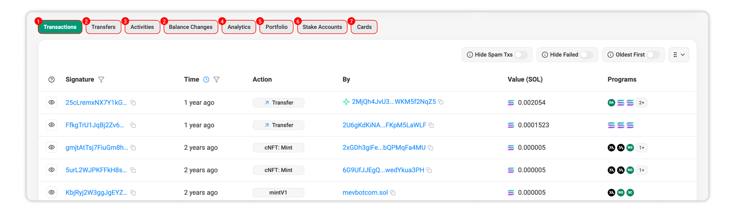The width and height of the screenshot is (735, 212).
Task: Expand the 2+ programs badge in first row
Action: 641,103
